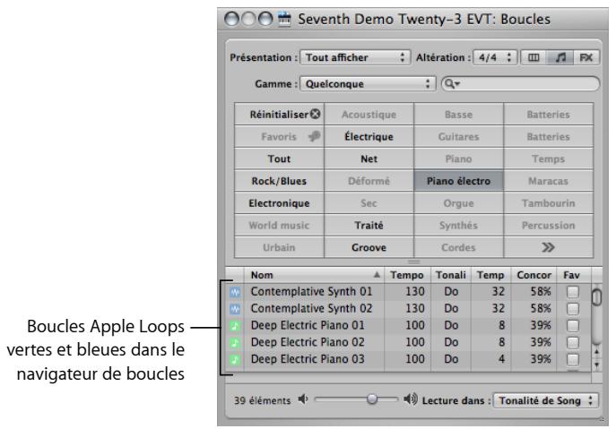Click the Réinitialiser button
Image resolution: width=616 pixels, height=429 pixels.
coord(280,115)
